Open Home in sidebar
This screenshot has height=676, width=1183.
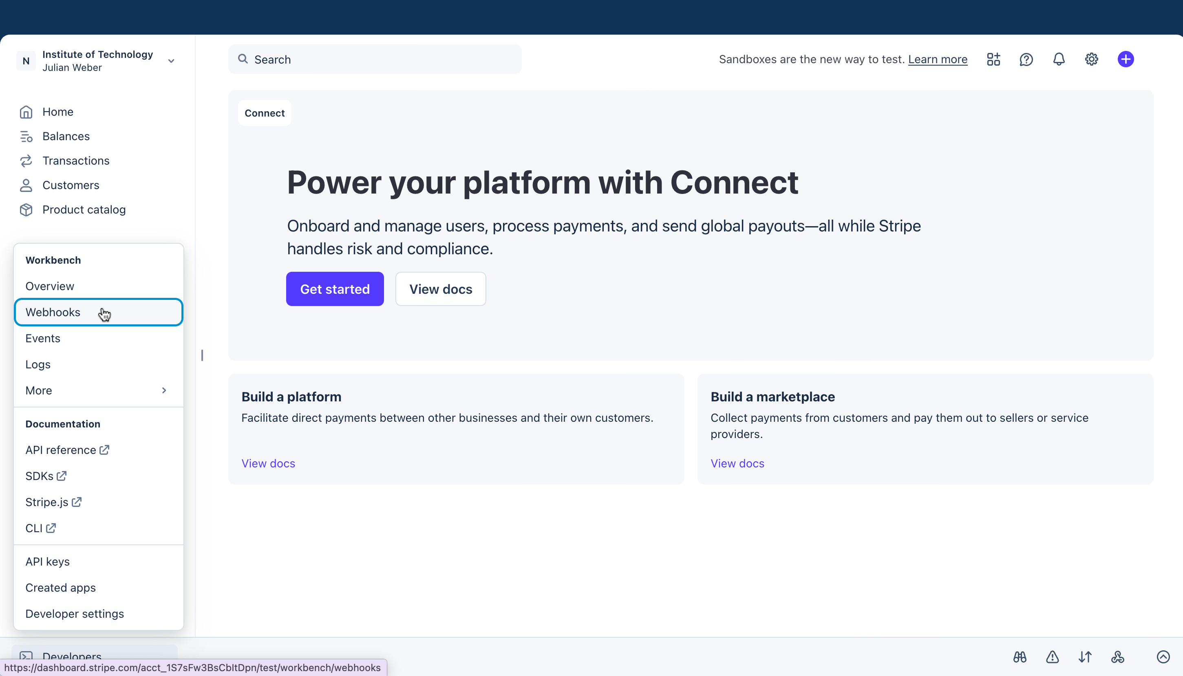tap(57, 112)
